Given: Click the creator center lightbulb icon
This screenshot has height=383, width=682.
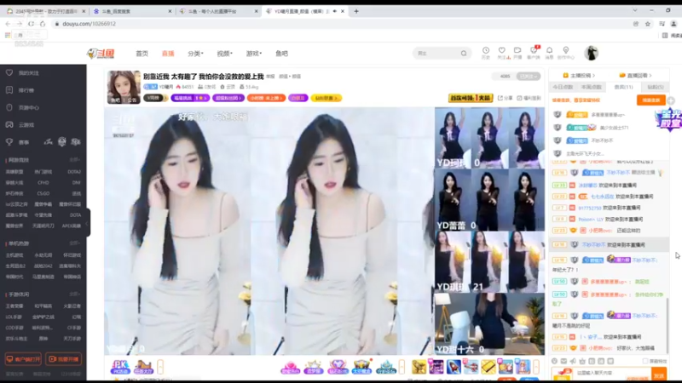Looking at the screenshot, I should pyautogui.click(x=565, y=53).
